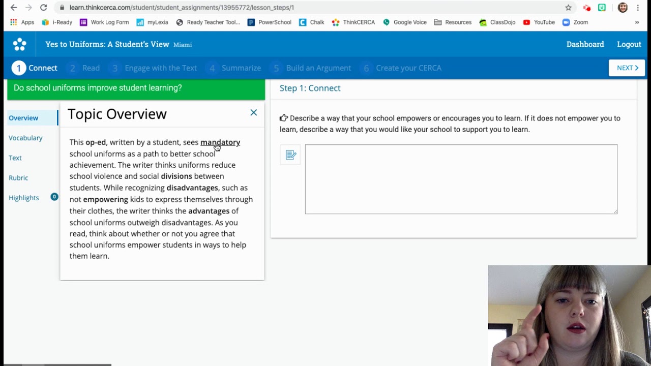Open the i-Ready bookmark
Image resolution: width=651 pixels, height=366 pixels.
click(57, 22)
